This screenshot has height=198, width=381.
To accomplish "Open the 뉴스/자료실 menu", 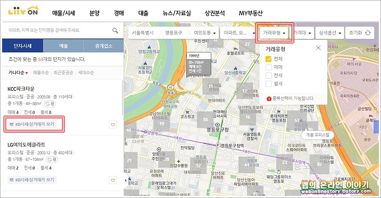I will tap(177, 13).
